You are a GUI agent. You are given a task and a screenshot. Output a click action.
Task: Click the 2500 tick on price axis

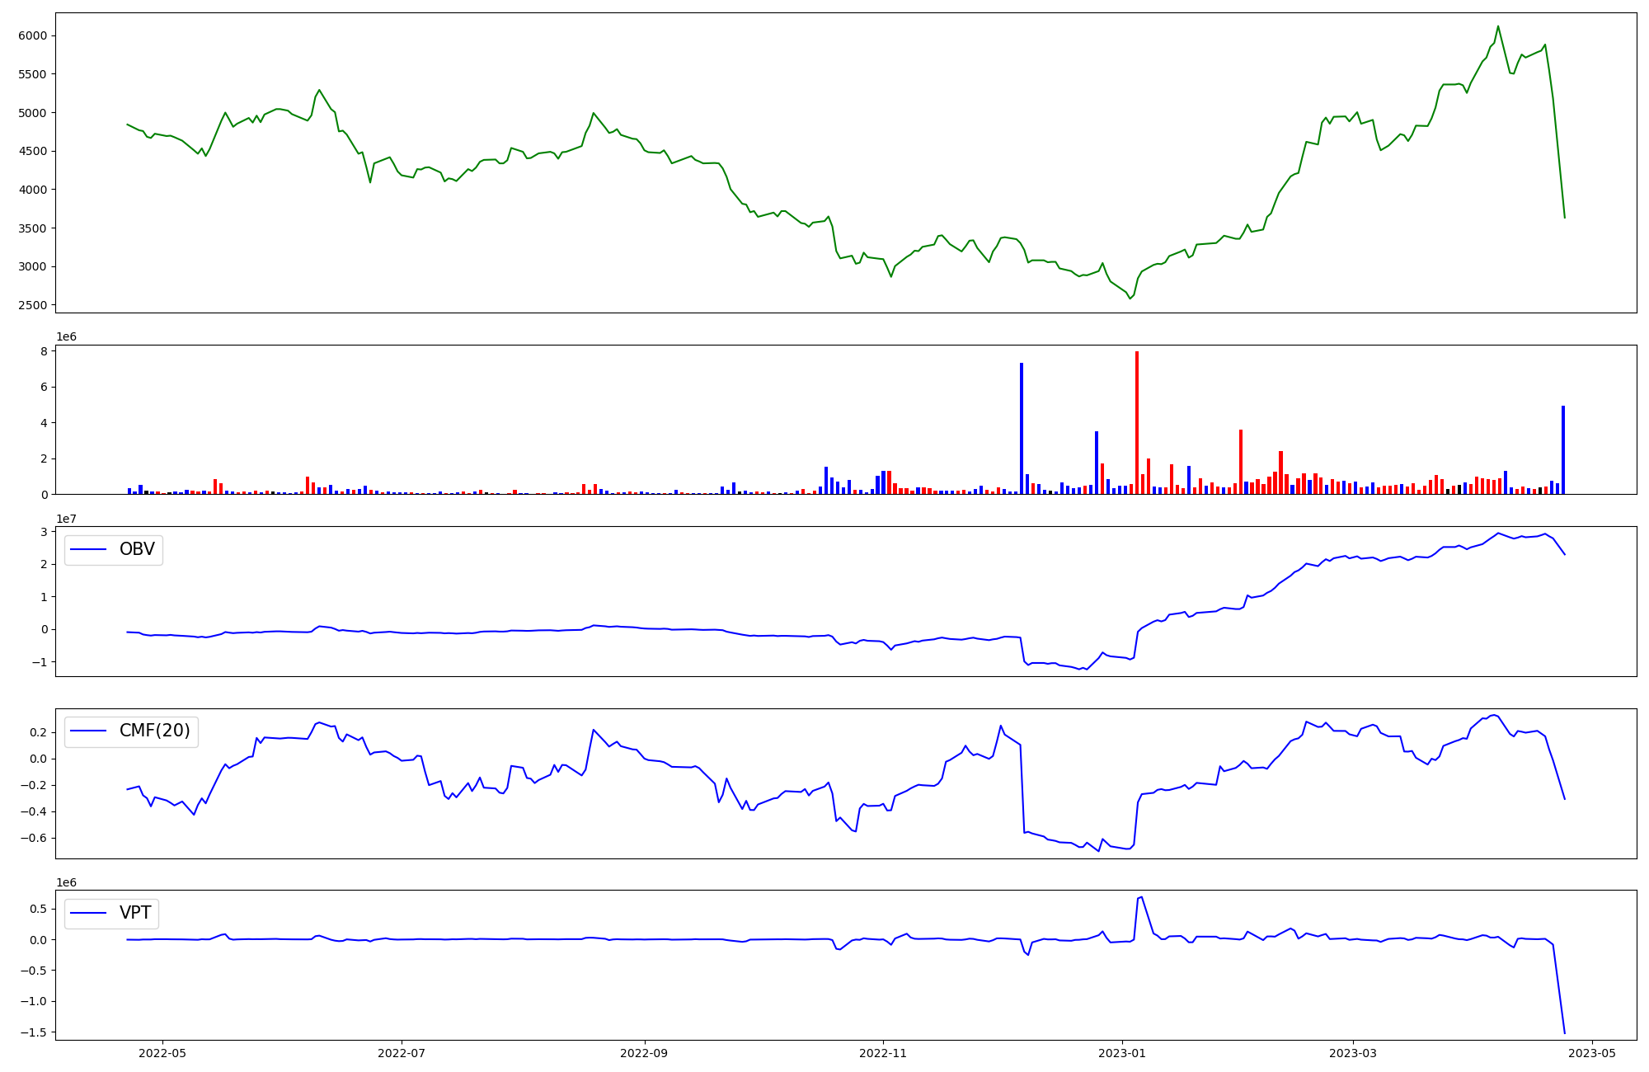pyautogui.click(x=34, y=305)
